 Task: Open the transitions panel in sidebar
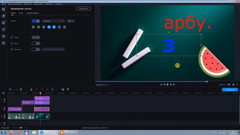3,23
